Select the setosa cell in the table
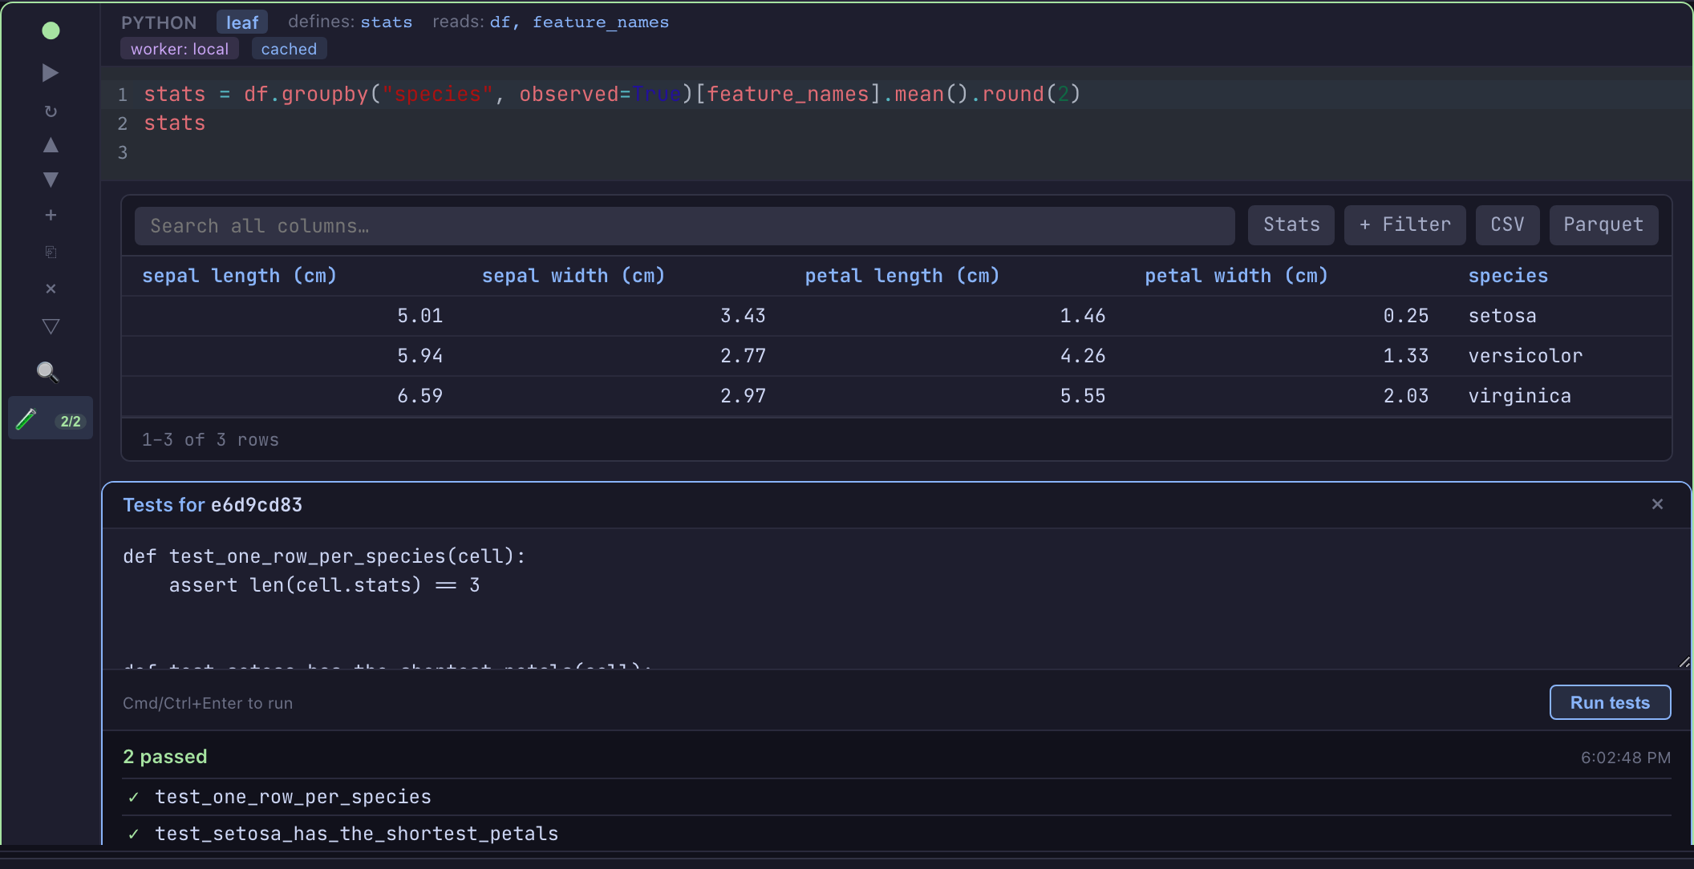 tap(1502, 316)
